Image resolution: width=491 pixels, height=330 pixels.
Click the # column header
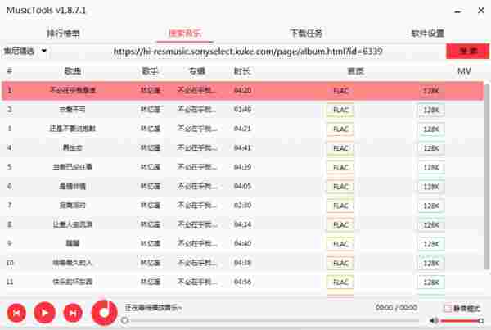(10, 71)
